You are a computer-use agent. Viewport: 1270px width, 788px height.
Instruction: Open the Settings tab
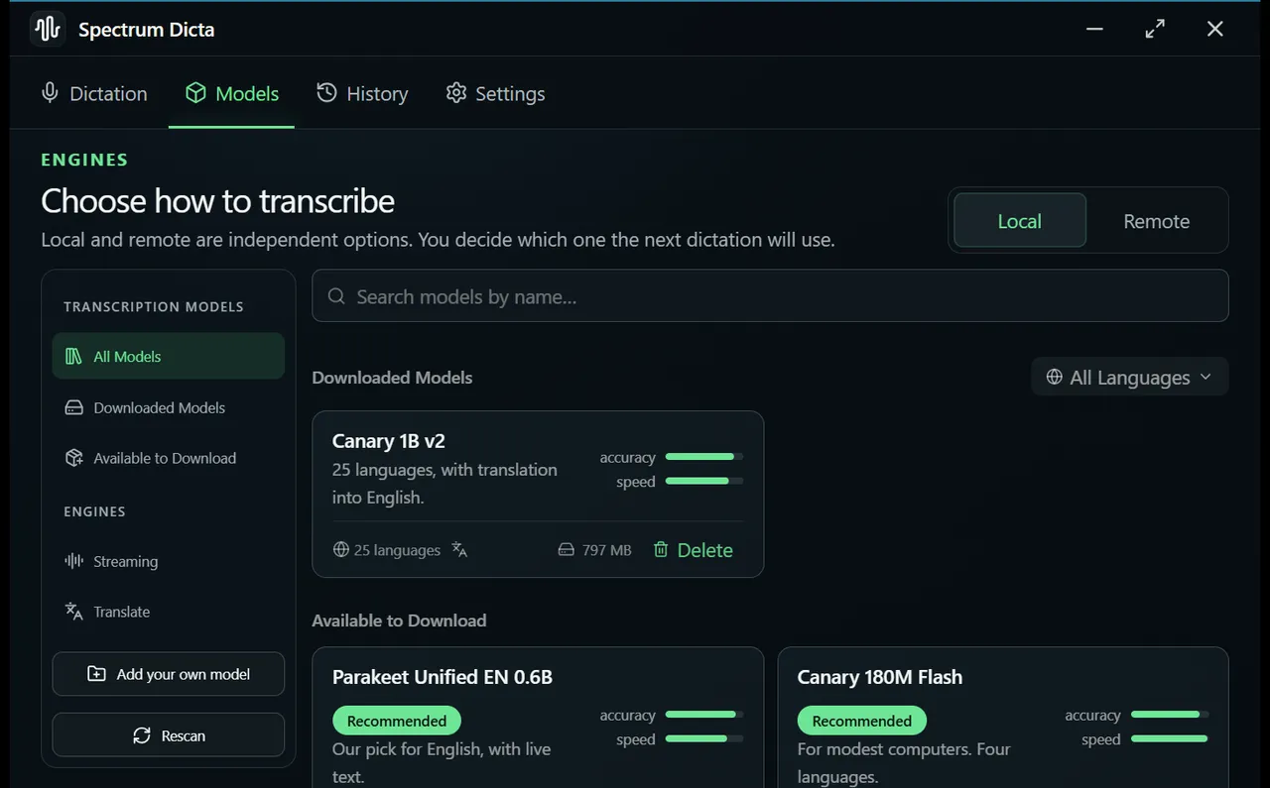point(495,93)
